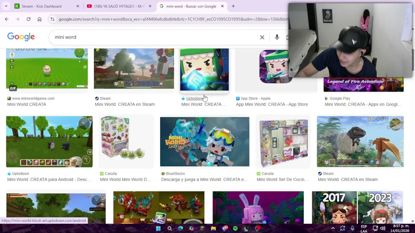Close the YouTube HYTALE tab
Viewport: 415px width, 233px height.
pyautogui.click(x=150, y=6)
